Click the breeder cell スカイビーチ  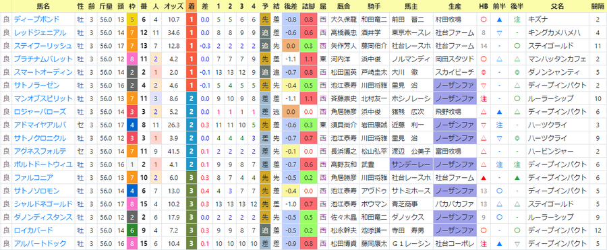[x=455, y=72]
